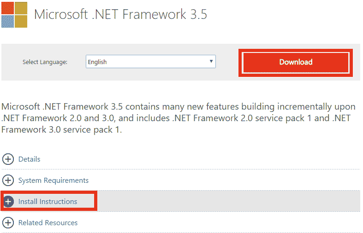The image size is (363, 233).
Task: Click the top-right gold square of the Microsoft logo
Action: tap(21, 8)
